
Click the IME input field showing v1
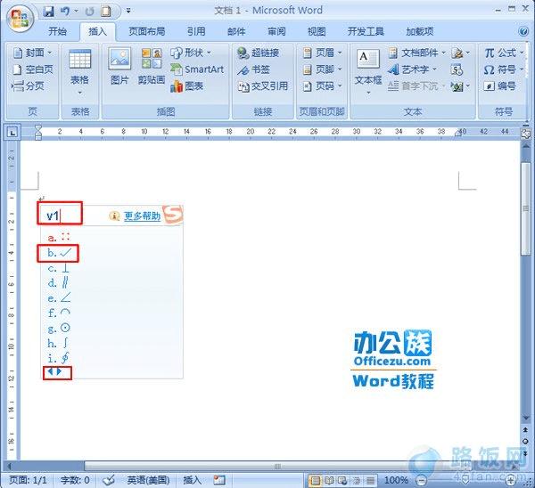[60, 214]
